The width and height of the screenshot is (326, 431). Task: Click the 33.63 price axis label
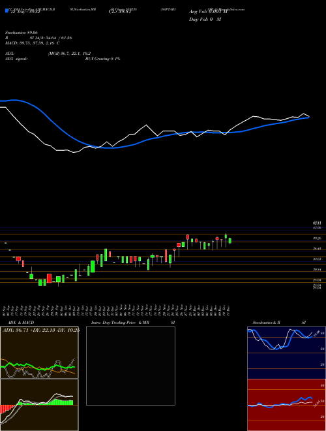317,259
